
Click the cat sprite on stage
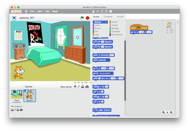[19, 72]
